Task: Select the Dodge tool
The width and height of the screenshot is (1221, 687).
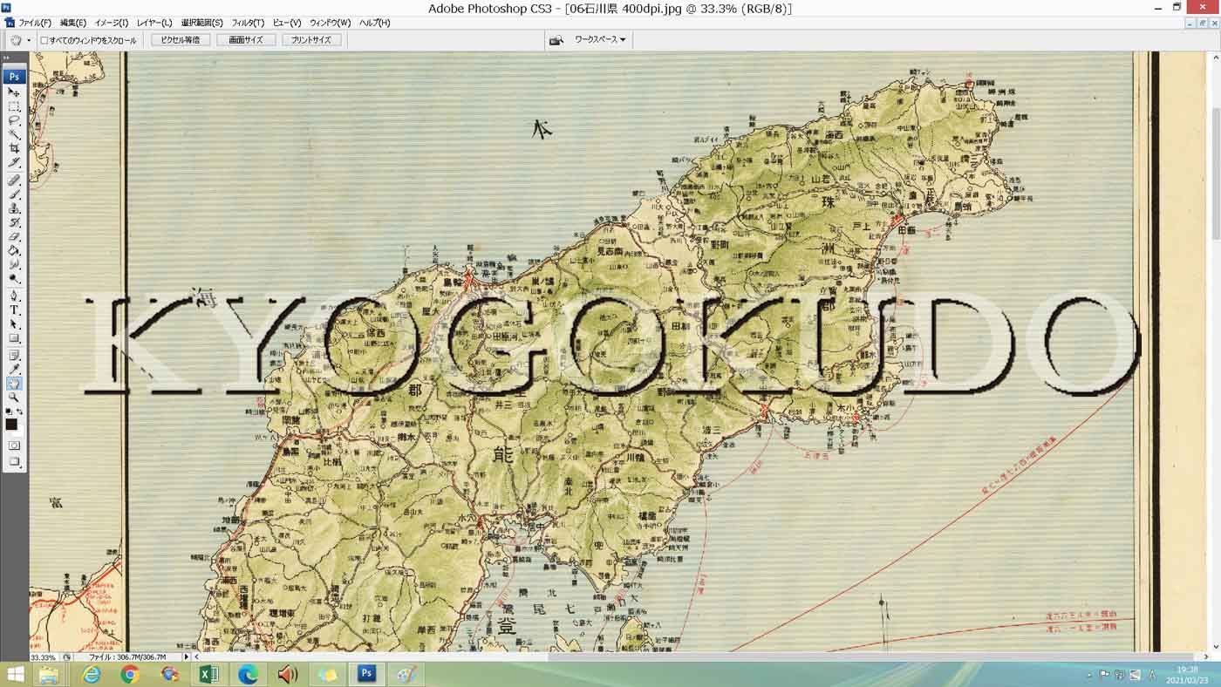Action: pos(14,278)
